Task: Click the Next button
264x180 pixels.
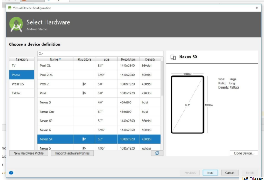Action: 210,173
